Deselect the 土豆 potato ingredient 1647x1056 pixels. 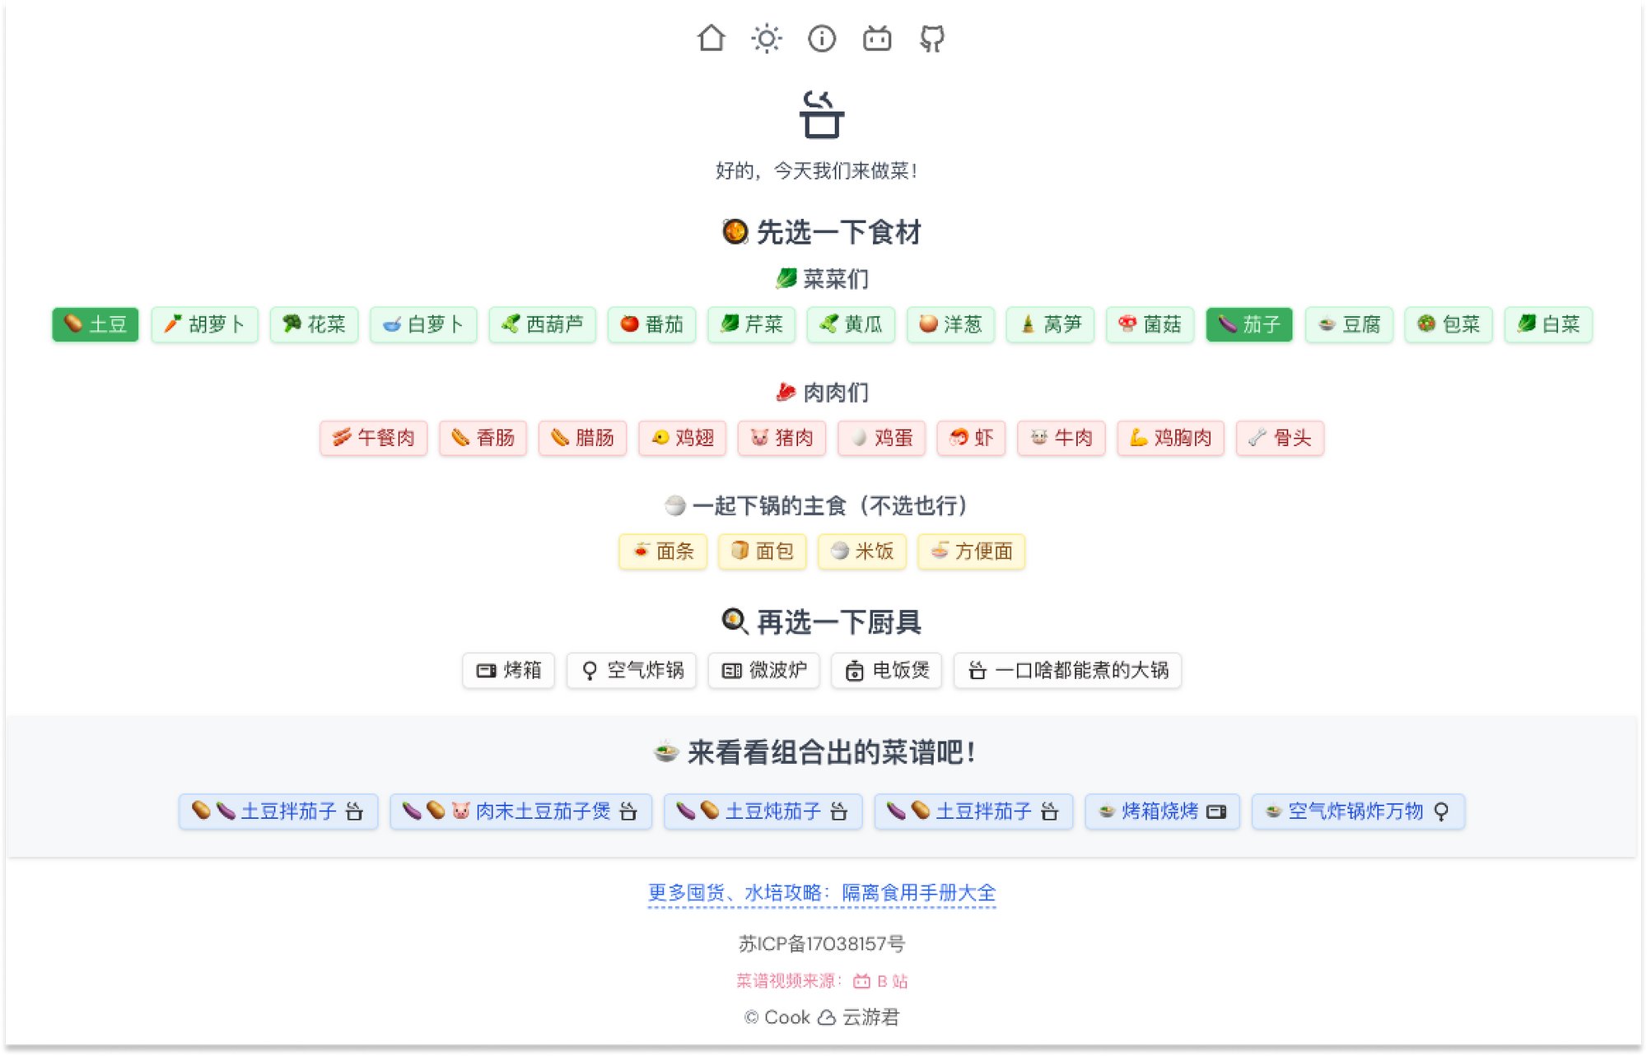95,324
